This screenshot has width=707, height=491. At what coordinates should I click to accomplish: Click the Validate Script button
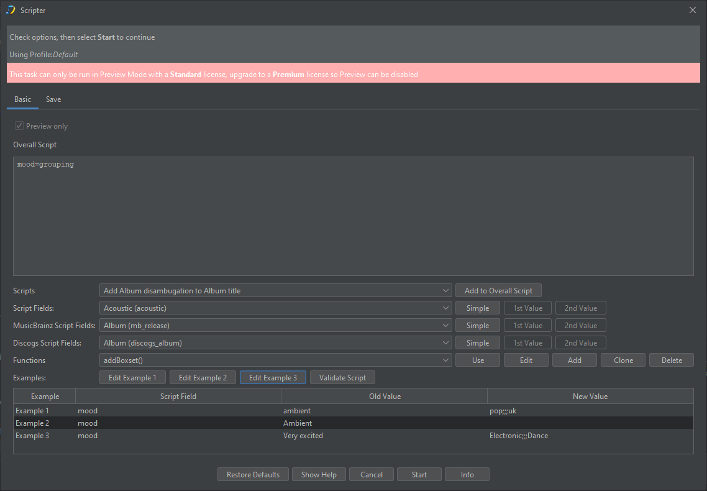point(342,378)
